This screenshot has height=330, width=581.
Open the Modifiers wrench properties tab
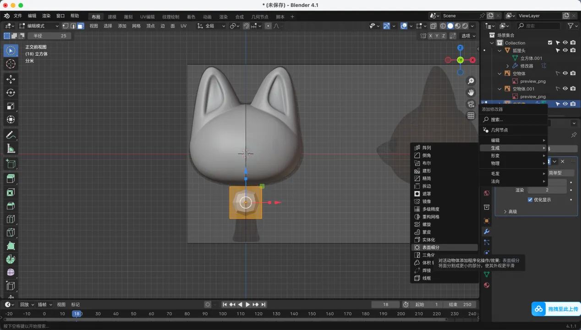coord(487,232)
